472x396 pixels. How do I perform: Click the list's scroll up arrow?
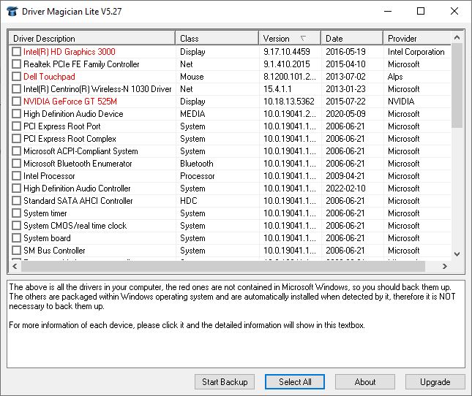coord(457,37)
